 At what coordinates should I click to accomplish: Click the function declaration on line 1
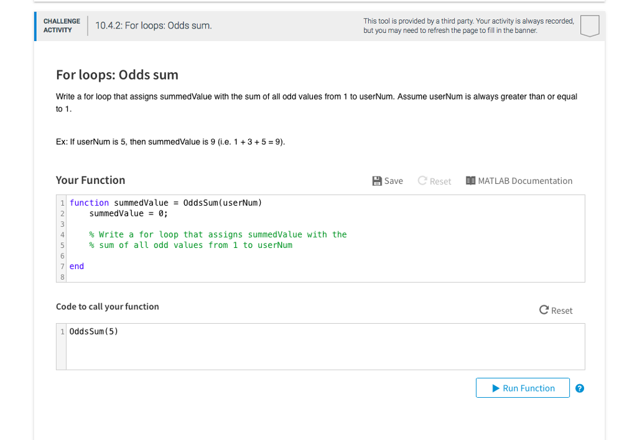[165, 203]
